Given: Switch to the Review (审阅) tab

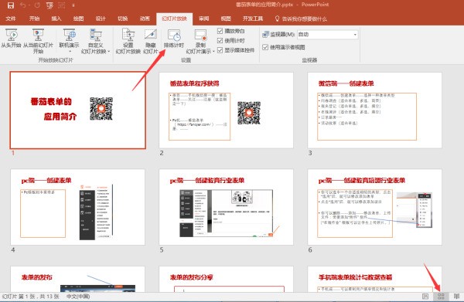Looking at the screenshot, I should coord(204,19).
